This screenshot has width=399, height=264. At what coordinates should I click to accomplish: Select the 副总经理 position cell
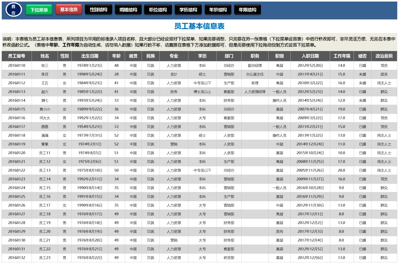pyautogui.click(x=255, y=66)
